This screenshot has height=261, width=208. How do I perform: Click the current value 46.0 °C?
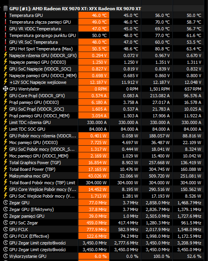click(x=99, y=15)
